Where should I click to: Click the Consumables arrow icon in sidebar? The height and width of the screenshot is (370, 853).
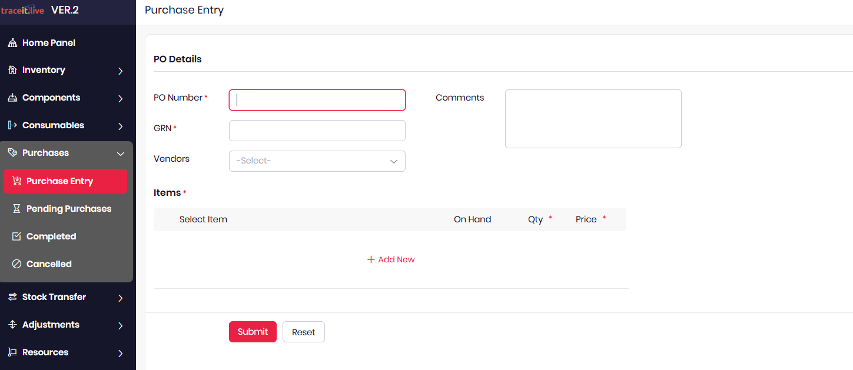[x=12, y=125]
